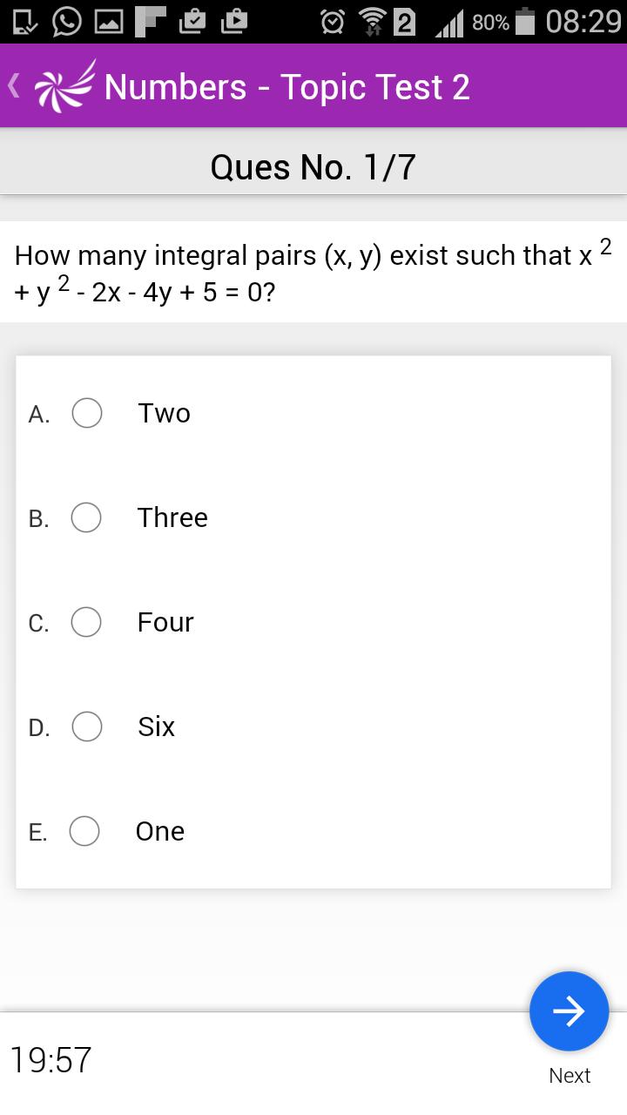Tap the Flipboard notification icon

click(151, 21)
